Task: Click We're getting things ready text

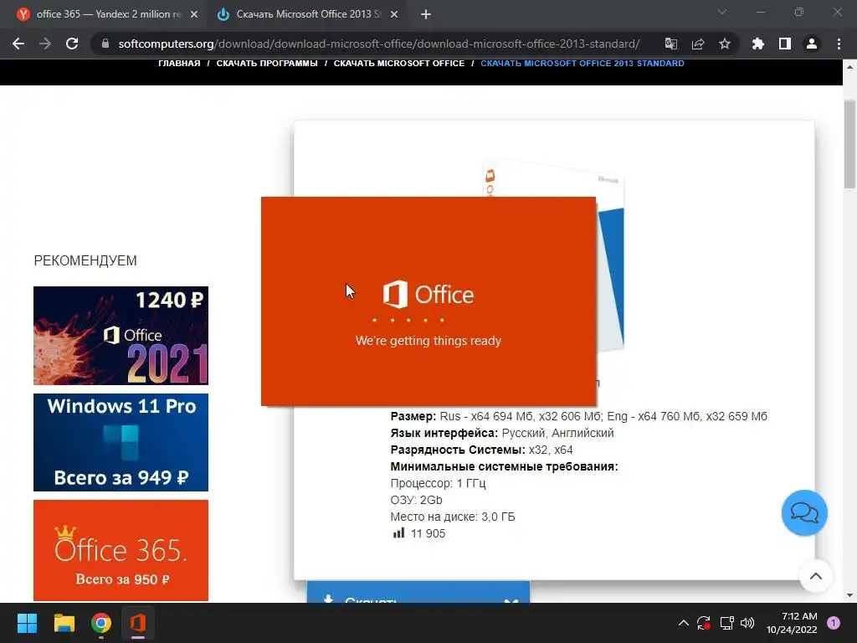Action: point(428,341)
